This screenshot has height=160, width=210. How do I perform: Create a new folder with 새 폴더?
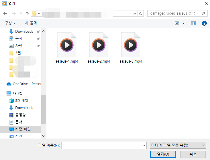(x=31, y=23)
